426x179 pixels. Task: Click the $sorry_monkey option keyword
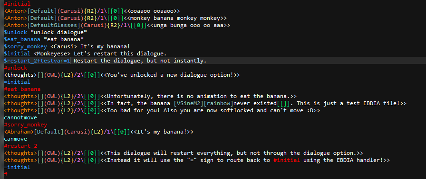26,46
